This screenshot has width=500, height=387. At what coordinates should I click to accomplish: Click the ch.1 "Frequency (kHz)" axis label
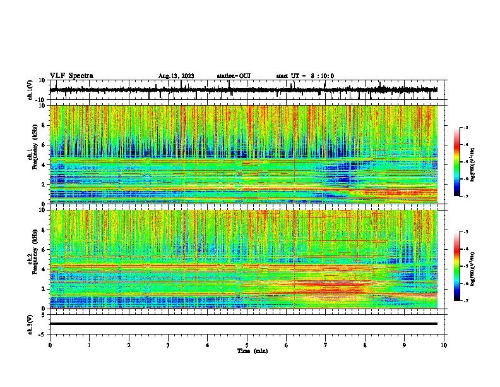coord(35,147)
